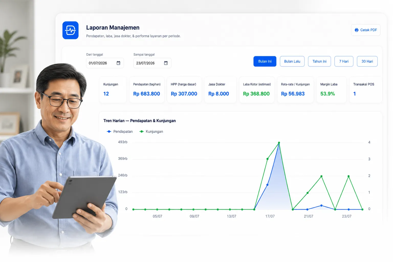
Task: Click the HPP (harga dasar) card label
Action: [x=183, y=84]
